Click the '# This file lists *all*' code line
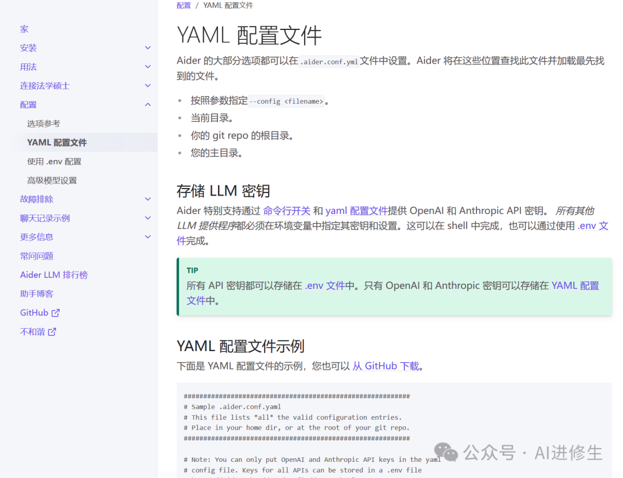 pos(292,417)
